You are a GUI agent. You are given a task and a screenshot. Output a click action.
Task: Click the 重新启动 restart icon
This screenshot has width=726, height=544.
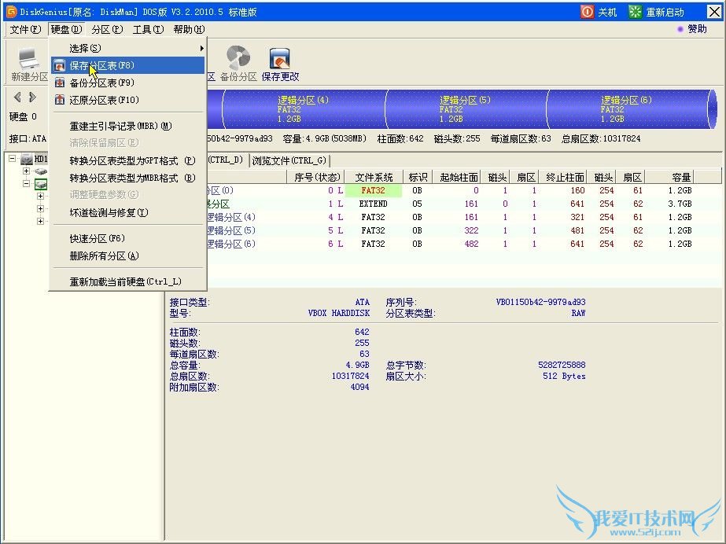click(636, 12)
